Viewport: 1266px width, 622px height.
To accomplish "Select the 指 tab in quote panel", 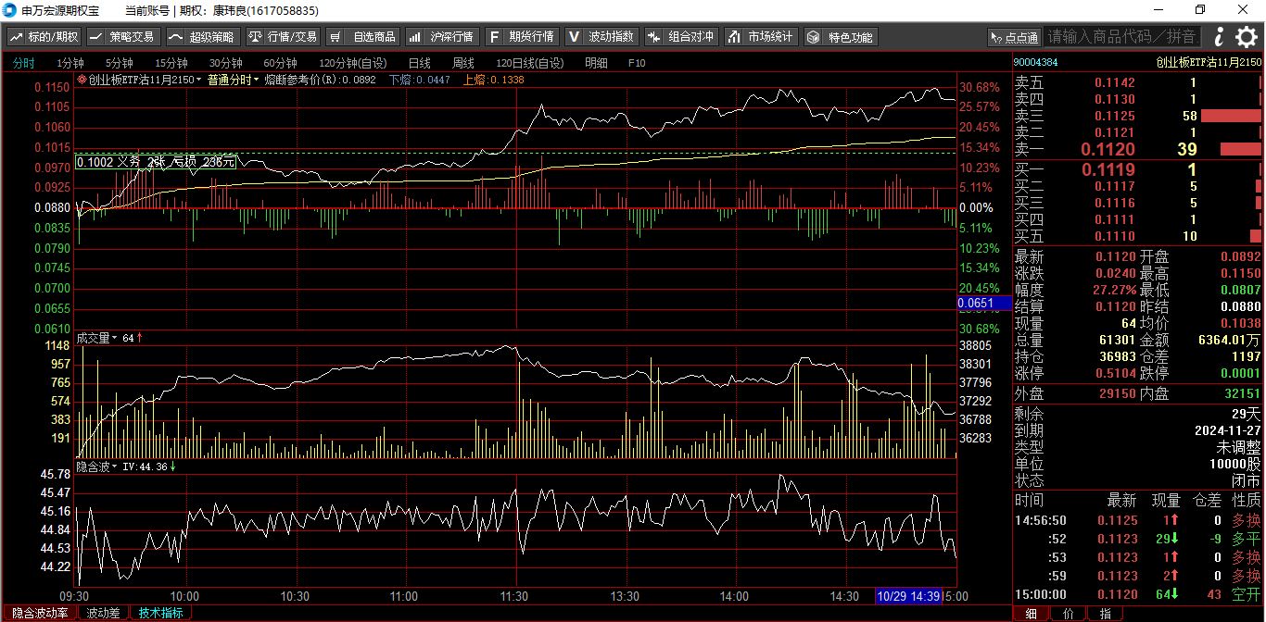I will (x=1105, y=614).
